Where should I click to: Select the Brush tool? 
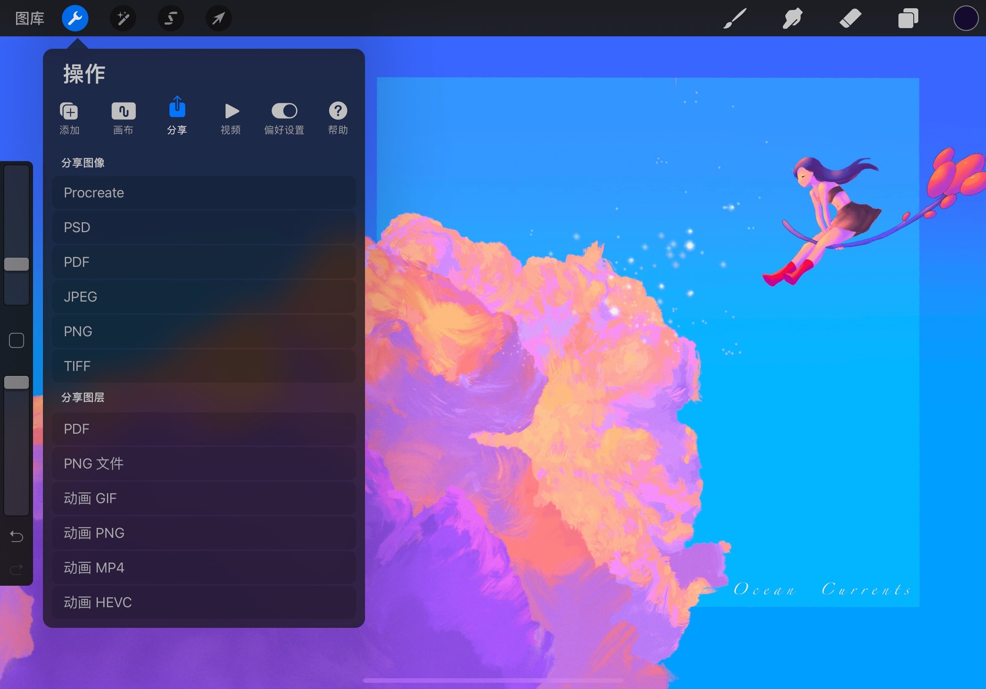pyautogui.click(x=735, y=18)
